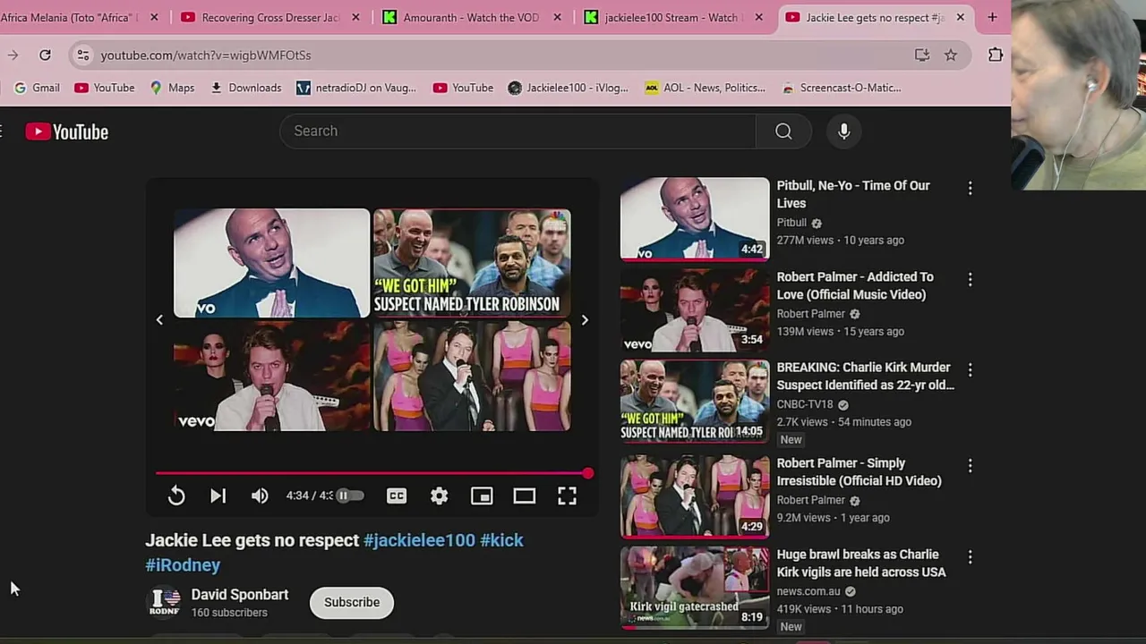Start voice search with the microphone

coord(843,131)
